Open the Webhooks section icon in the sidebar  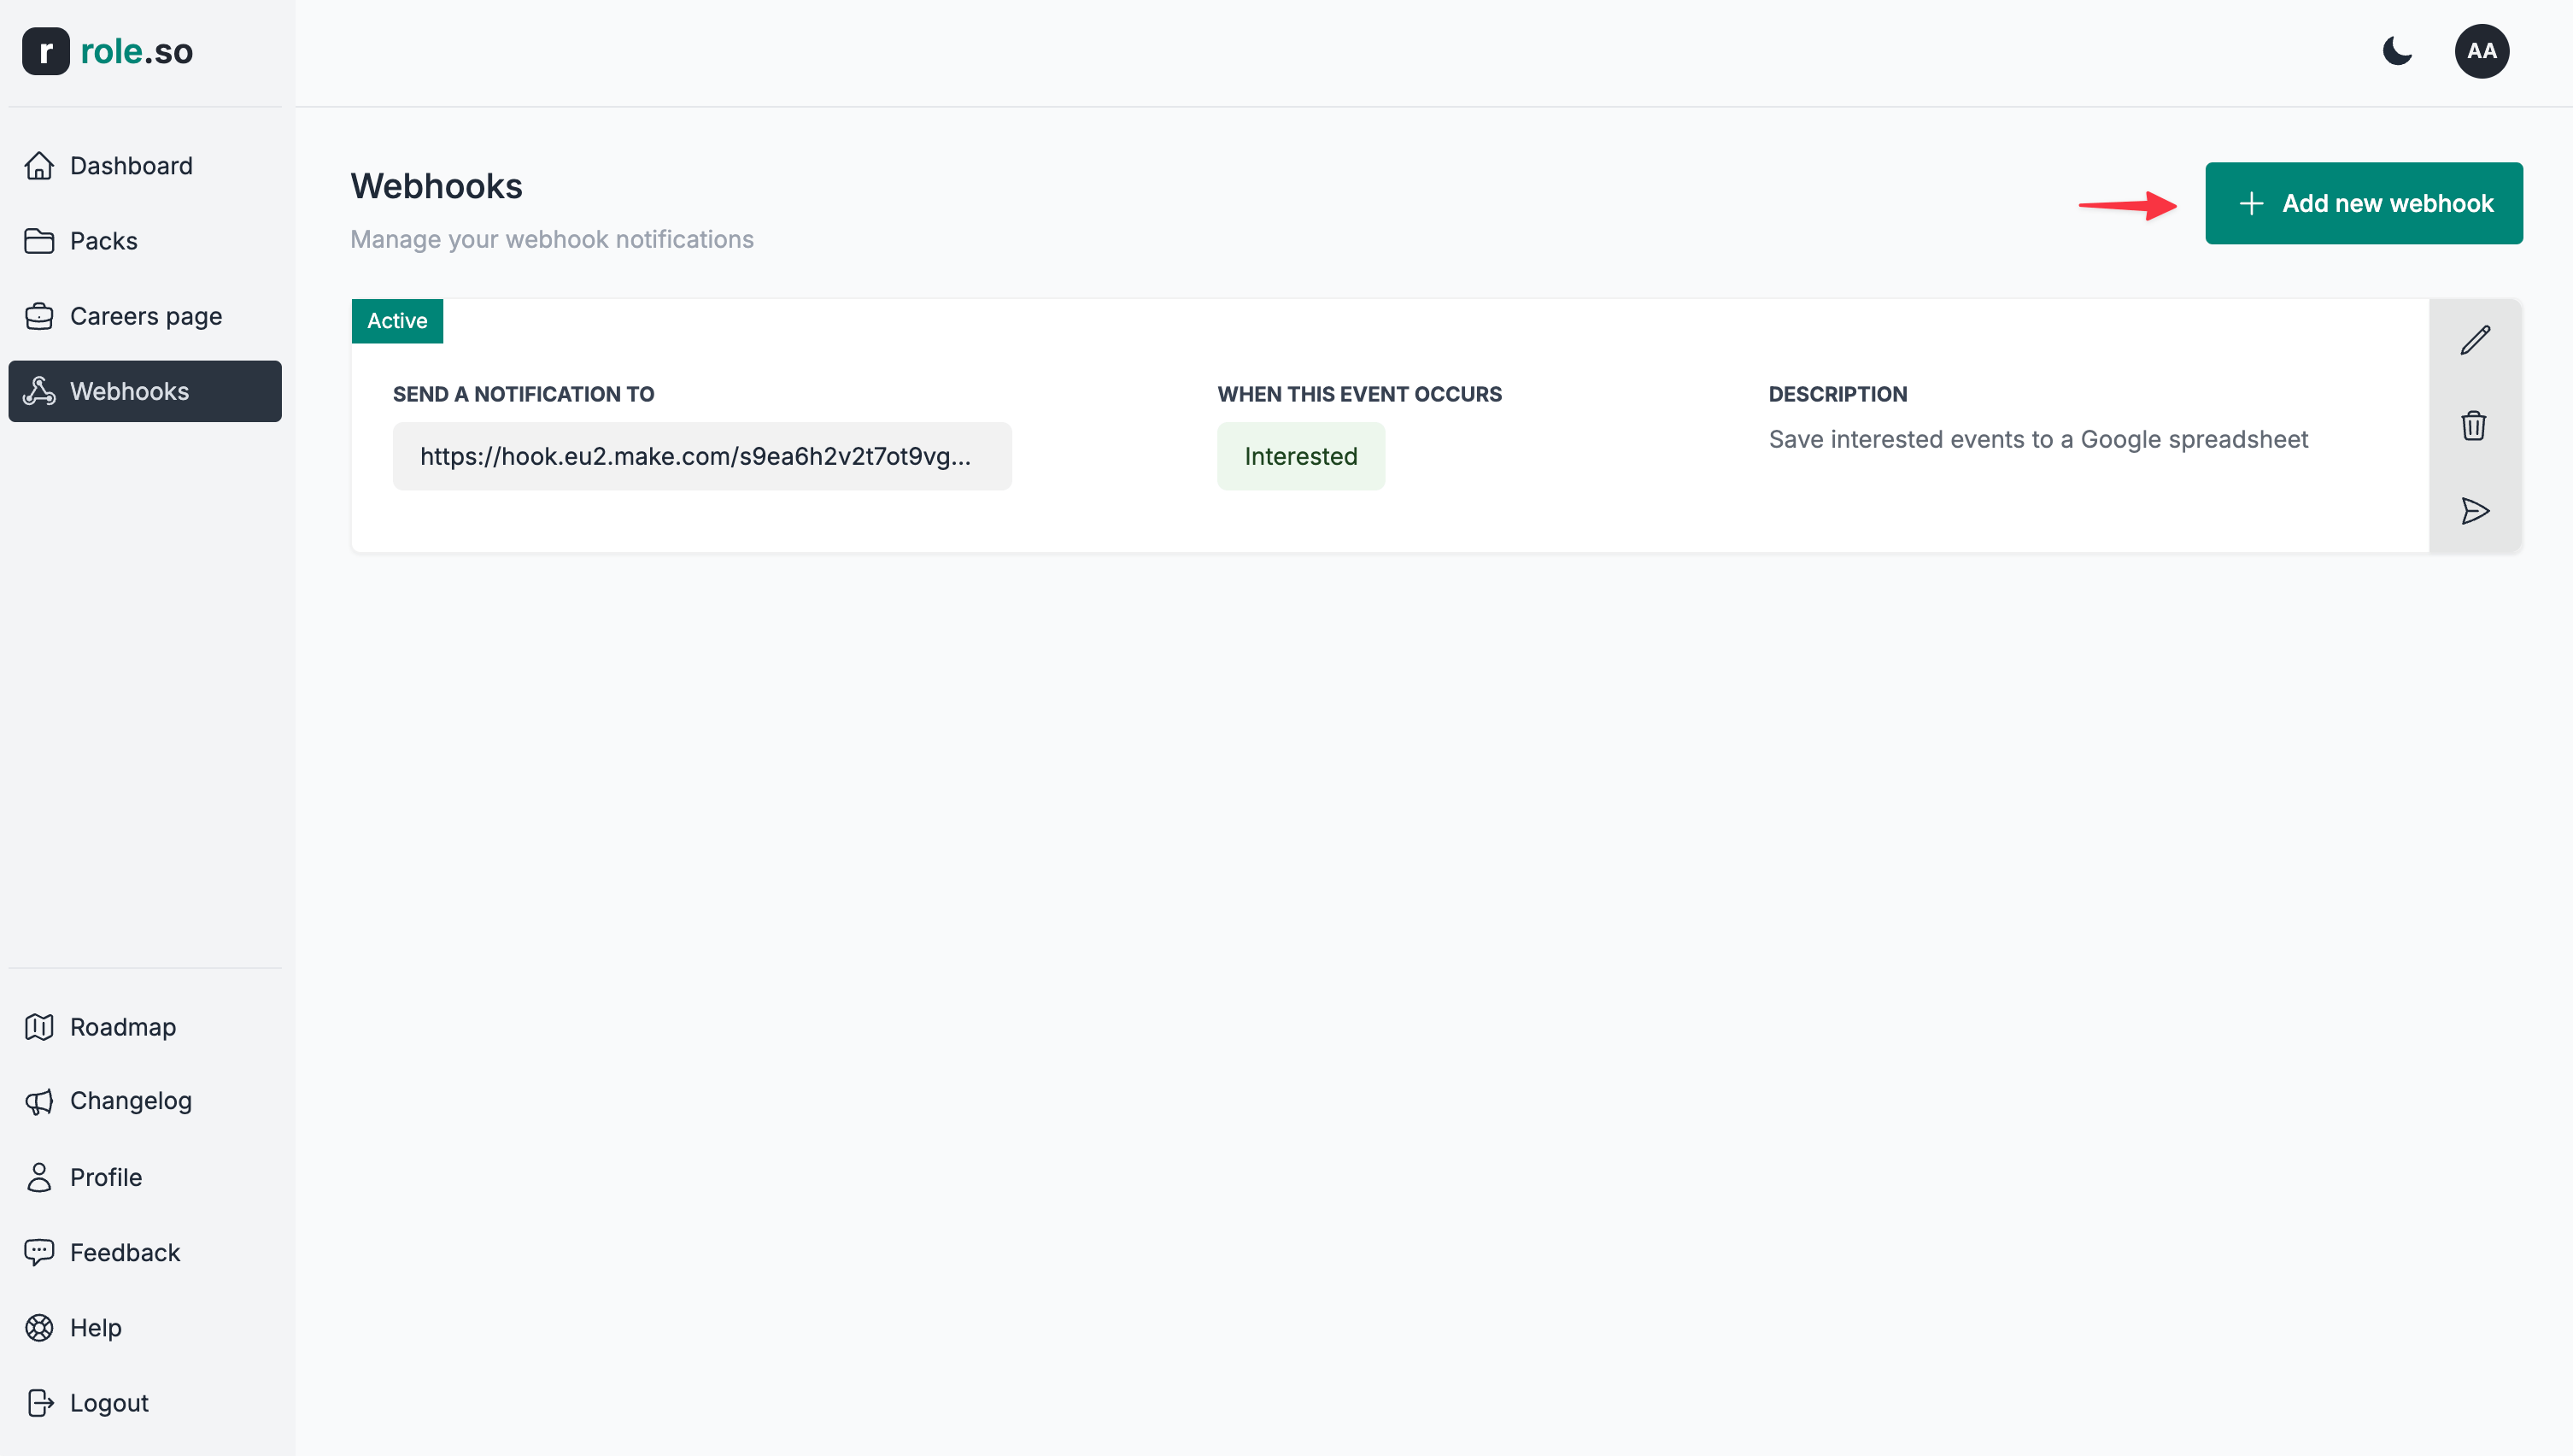pos(39,391)
